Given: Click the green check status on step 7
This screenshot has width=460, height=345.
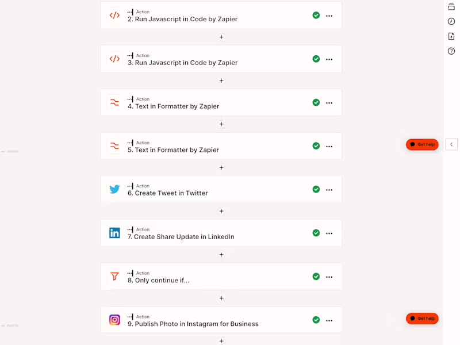Looking at the screenshot, I should click(316, 233).
